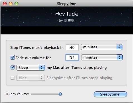This screenshot has height=103, width=133.
Task: Minimize the window with yellow button
Action: coord(11,4)
